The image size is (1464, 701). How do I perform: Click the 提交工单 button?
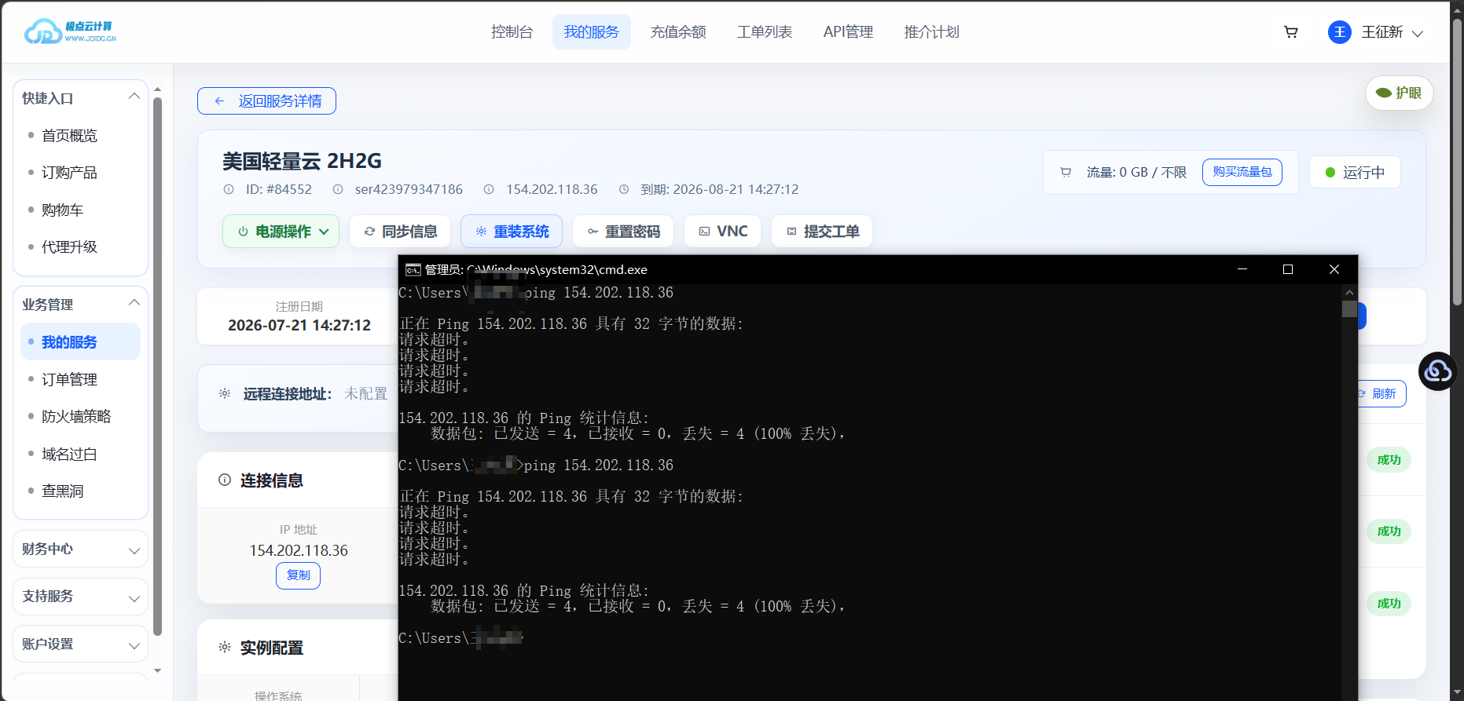[x=822, y=232]
